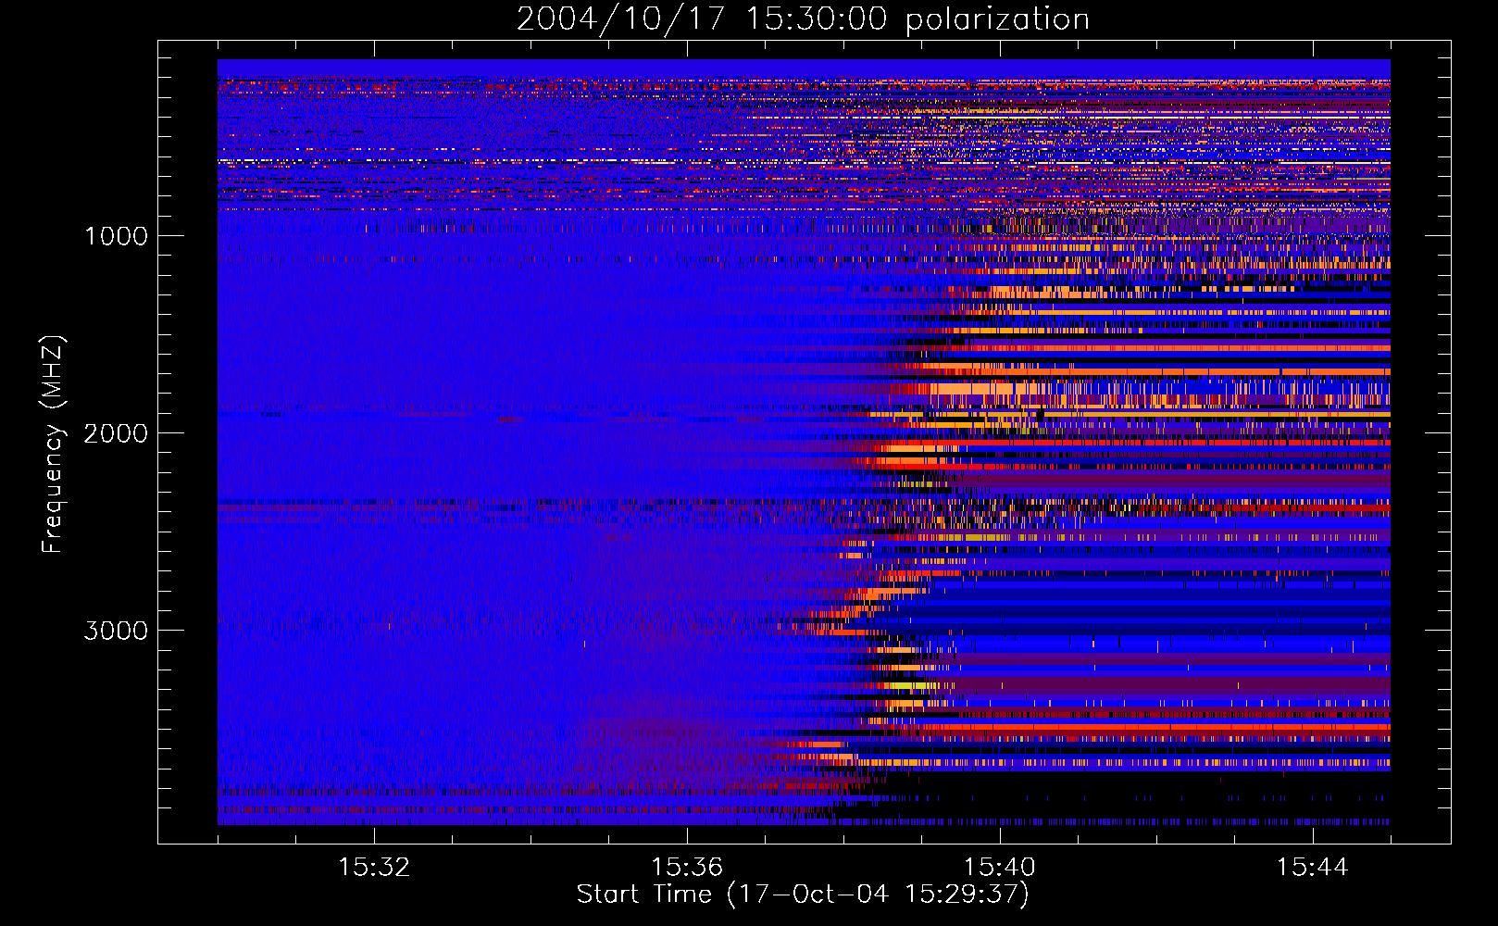Click the plot title '2004/10/17 15:30:00 polarization'
This screenshot has width=1498, height=926.
803,19
